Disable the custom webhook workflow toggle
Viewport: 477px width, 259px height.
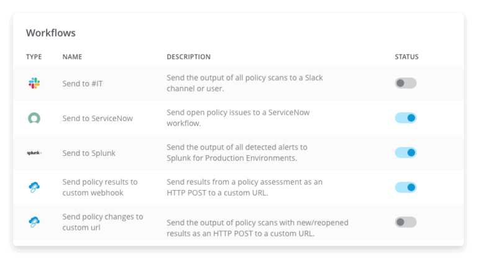tap(406, 187)
